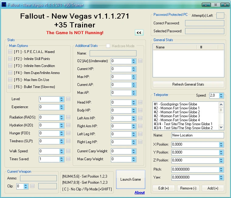Adjust Yaw value spinner
Viewport: 231px width, 198px height.
tap(221, 178)
